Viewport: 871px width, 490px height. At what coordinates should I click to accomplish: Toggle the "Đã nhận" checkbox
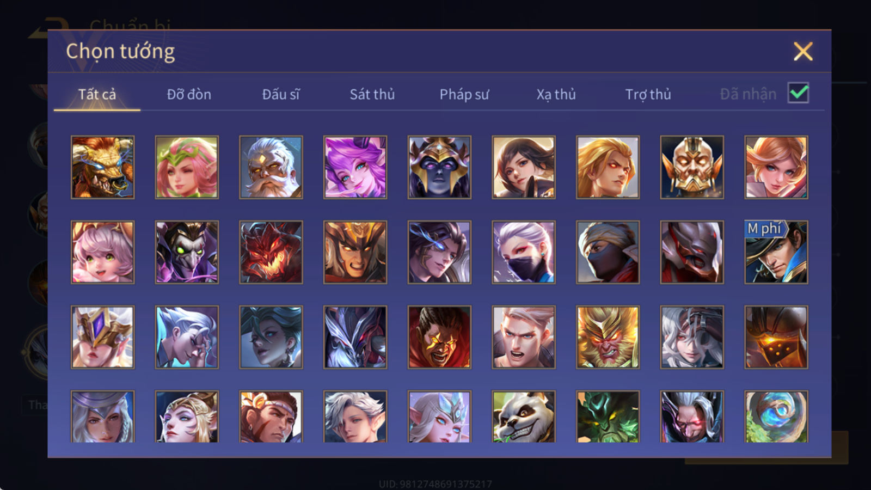pos(798,93)
